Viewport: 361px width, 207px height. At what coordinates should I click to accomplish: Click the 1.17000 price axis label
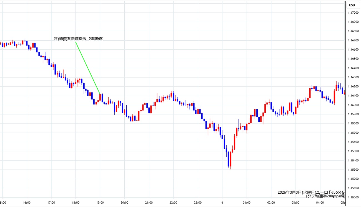pyautogui.click(x=354, y=13)
